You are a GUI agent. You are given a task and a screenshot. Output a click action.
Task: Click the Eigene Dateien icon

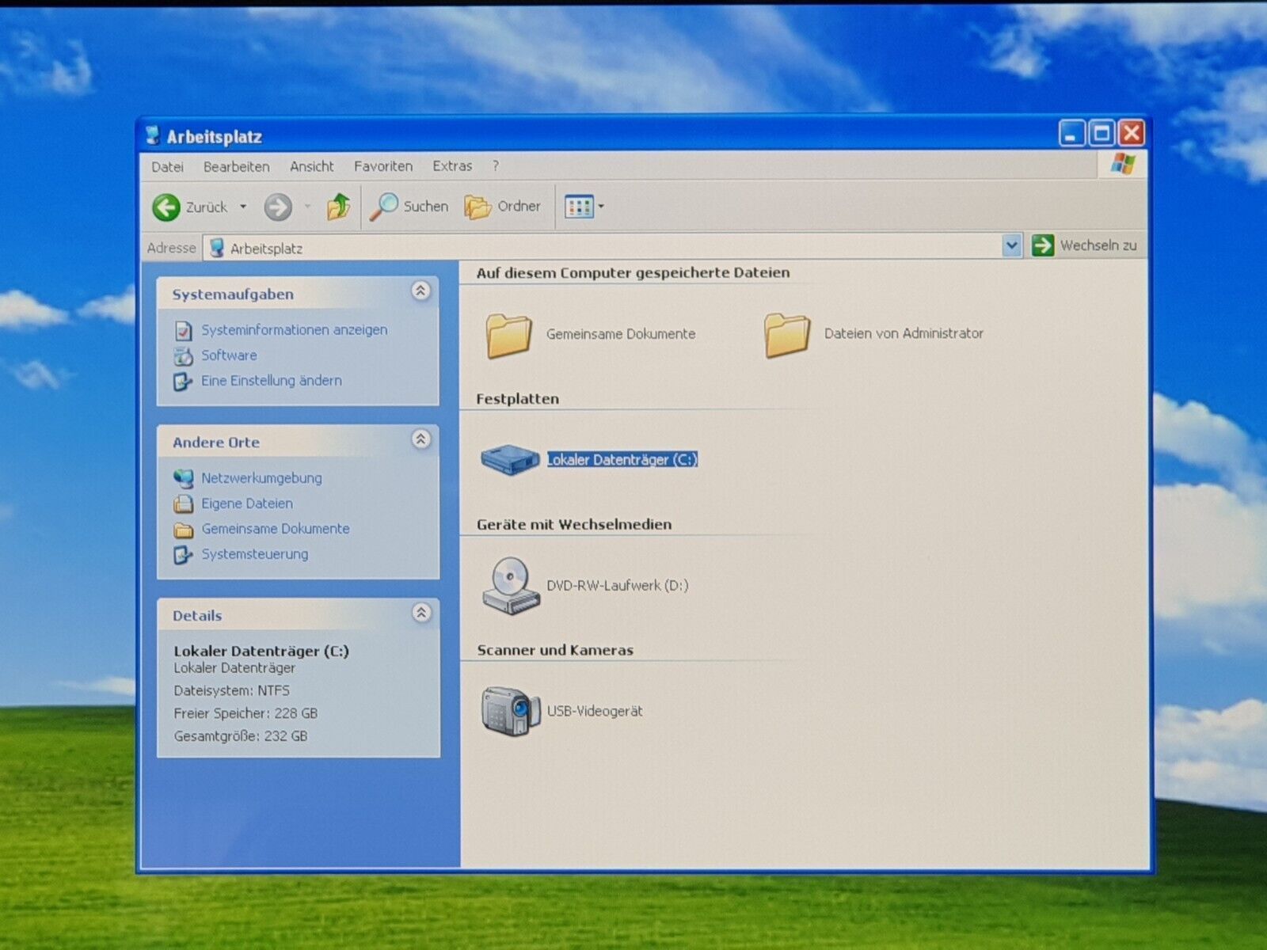(184, 503)
